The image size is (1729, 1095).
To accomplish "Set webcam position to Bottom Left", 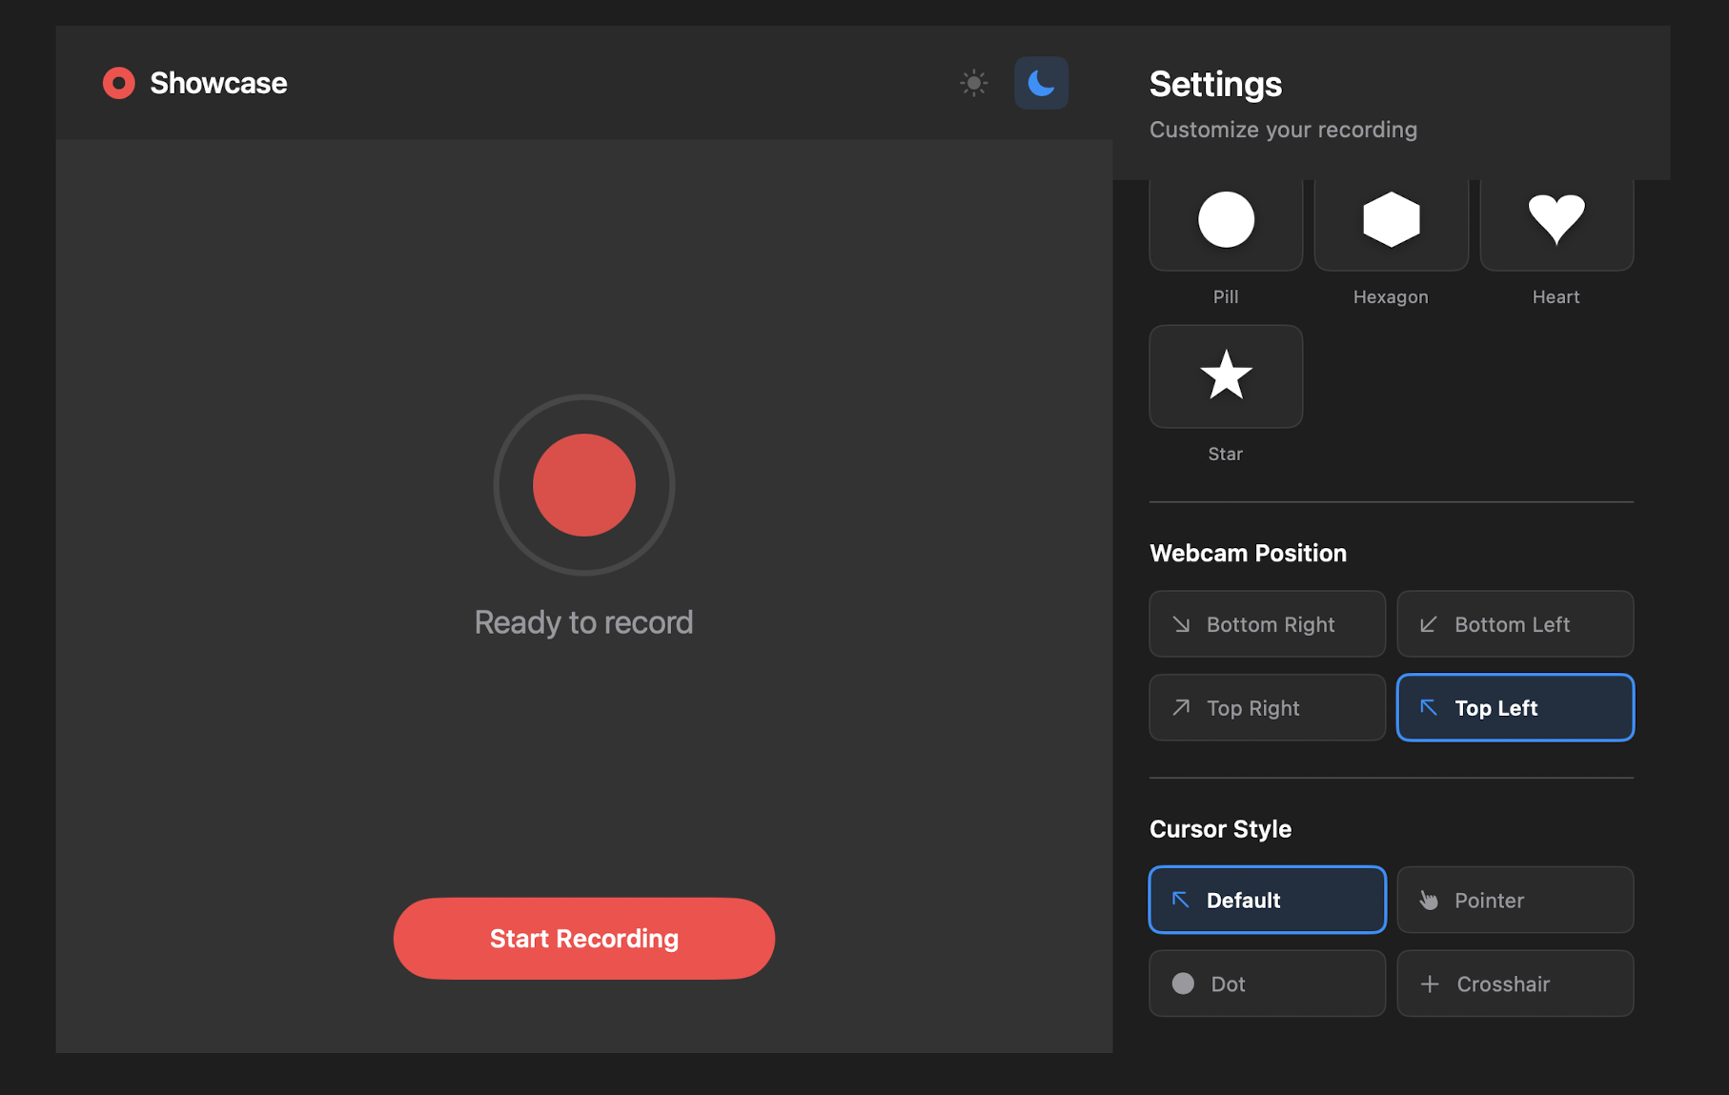I will coord(1515,624).
